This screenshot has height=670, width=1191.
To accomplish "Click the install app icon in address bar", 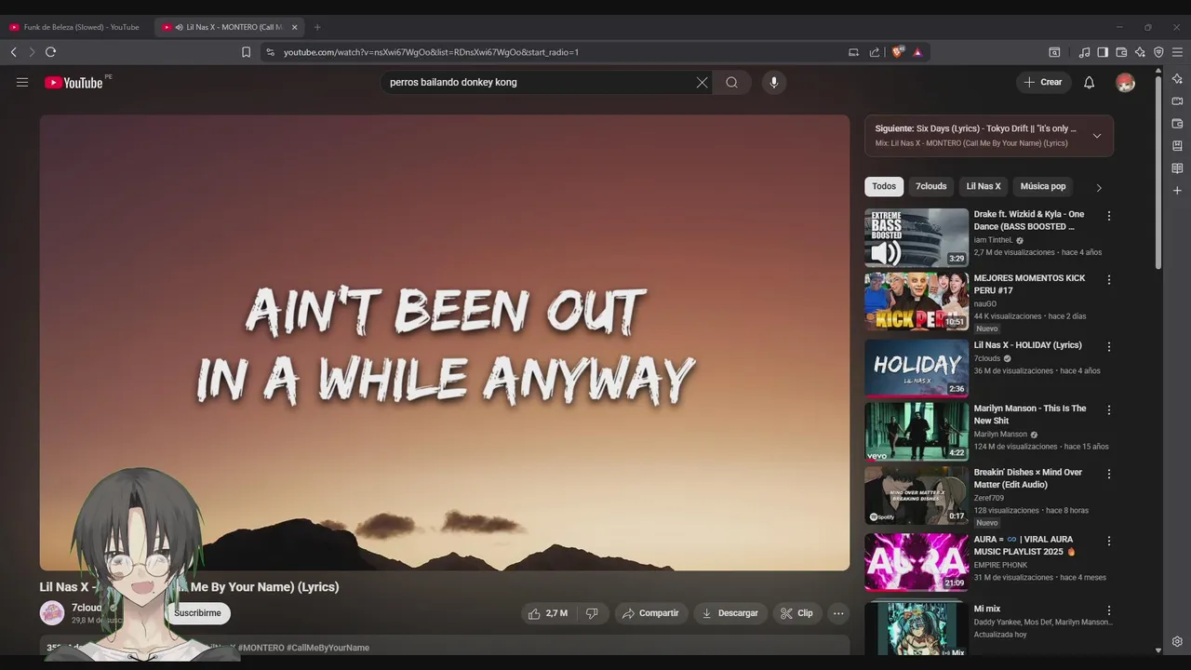I will [853, 52].
